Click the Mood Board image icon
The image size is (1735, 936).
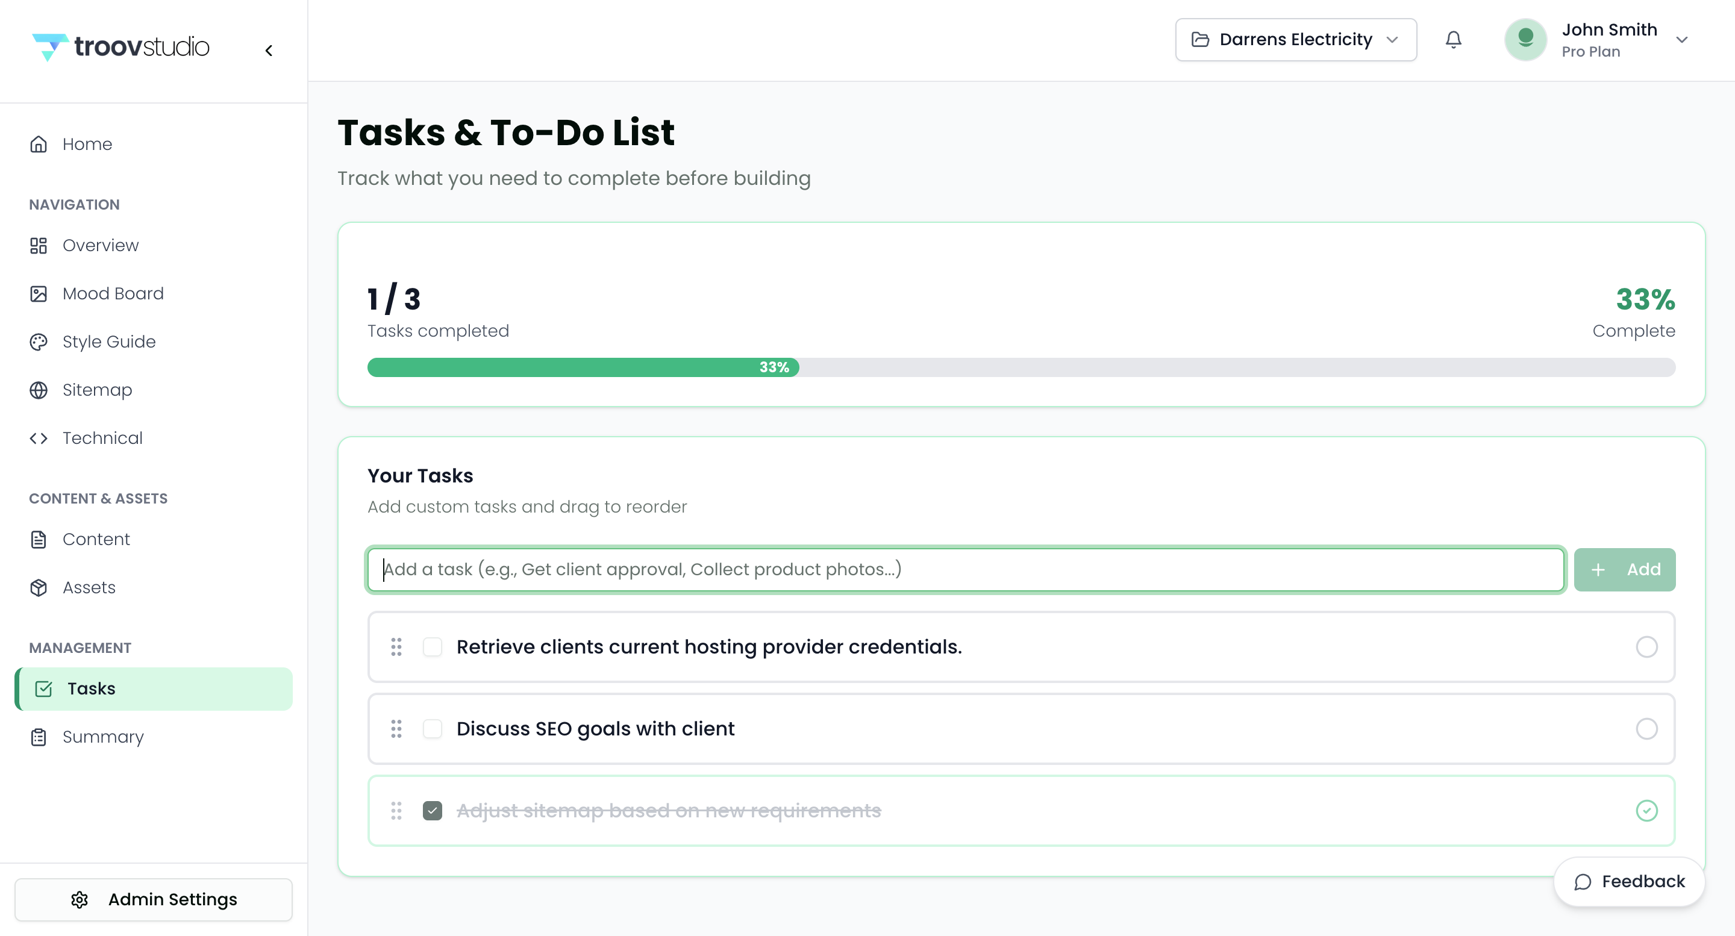pyautogui.click(x=39, y=293)
